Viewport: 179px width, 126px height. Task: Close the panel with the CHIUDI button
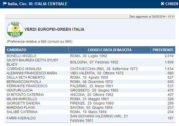pos(169,4)
